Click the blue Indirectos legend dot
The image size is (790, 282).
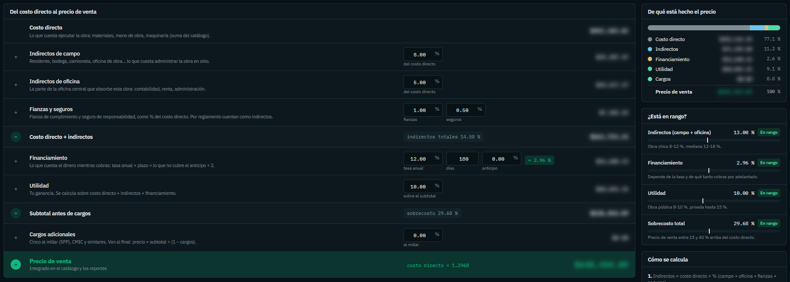pos(650,49)
